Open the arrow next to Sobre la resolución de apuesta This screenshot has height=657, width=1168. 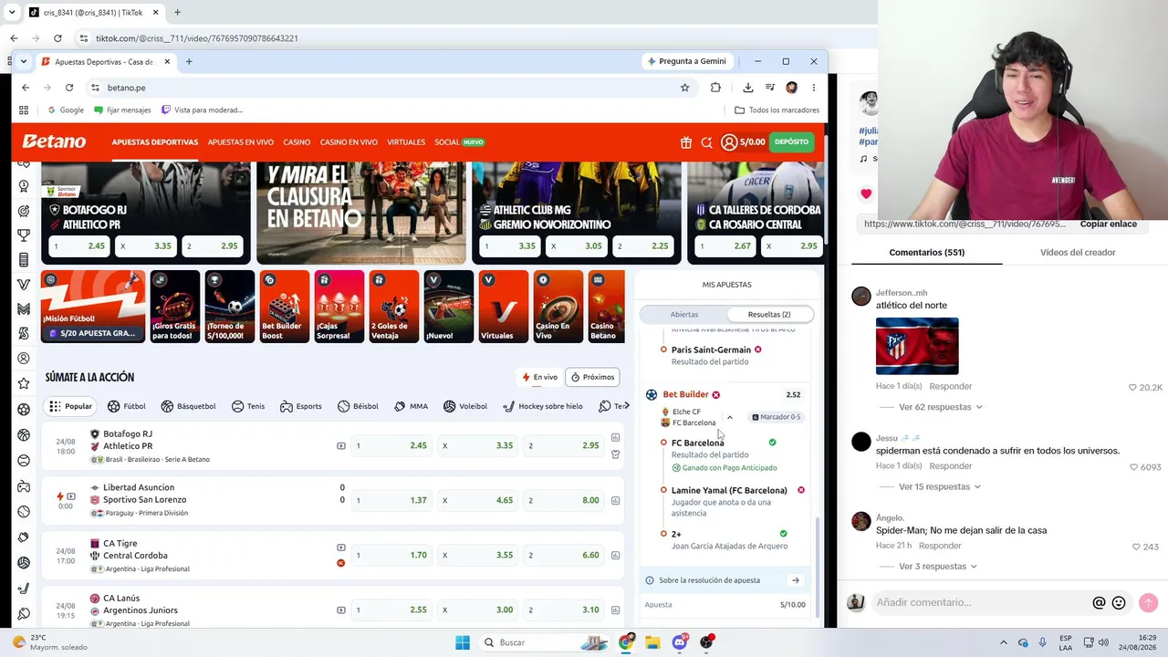coord(795,580)
